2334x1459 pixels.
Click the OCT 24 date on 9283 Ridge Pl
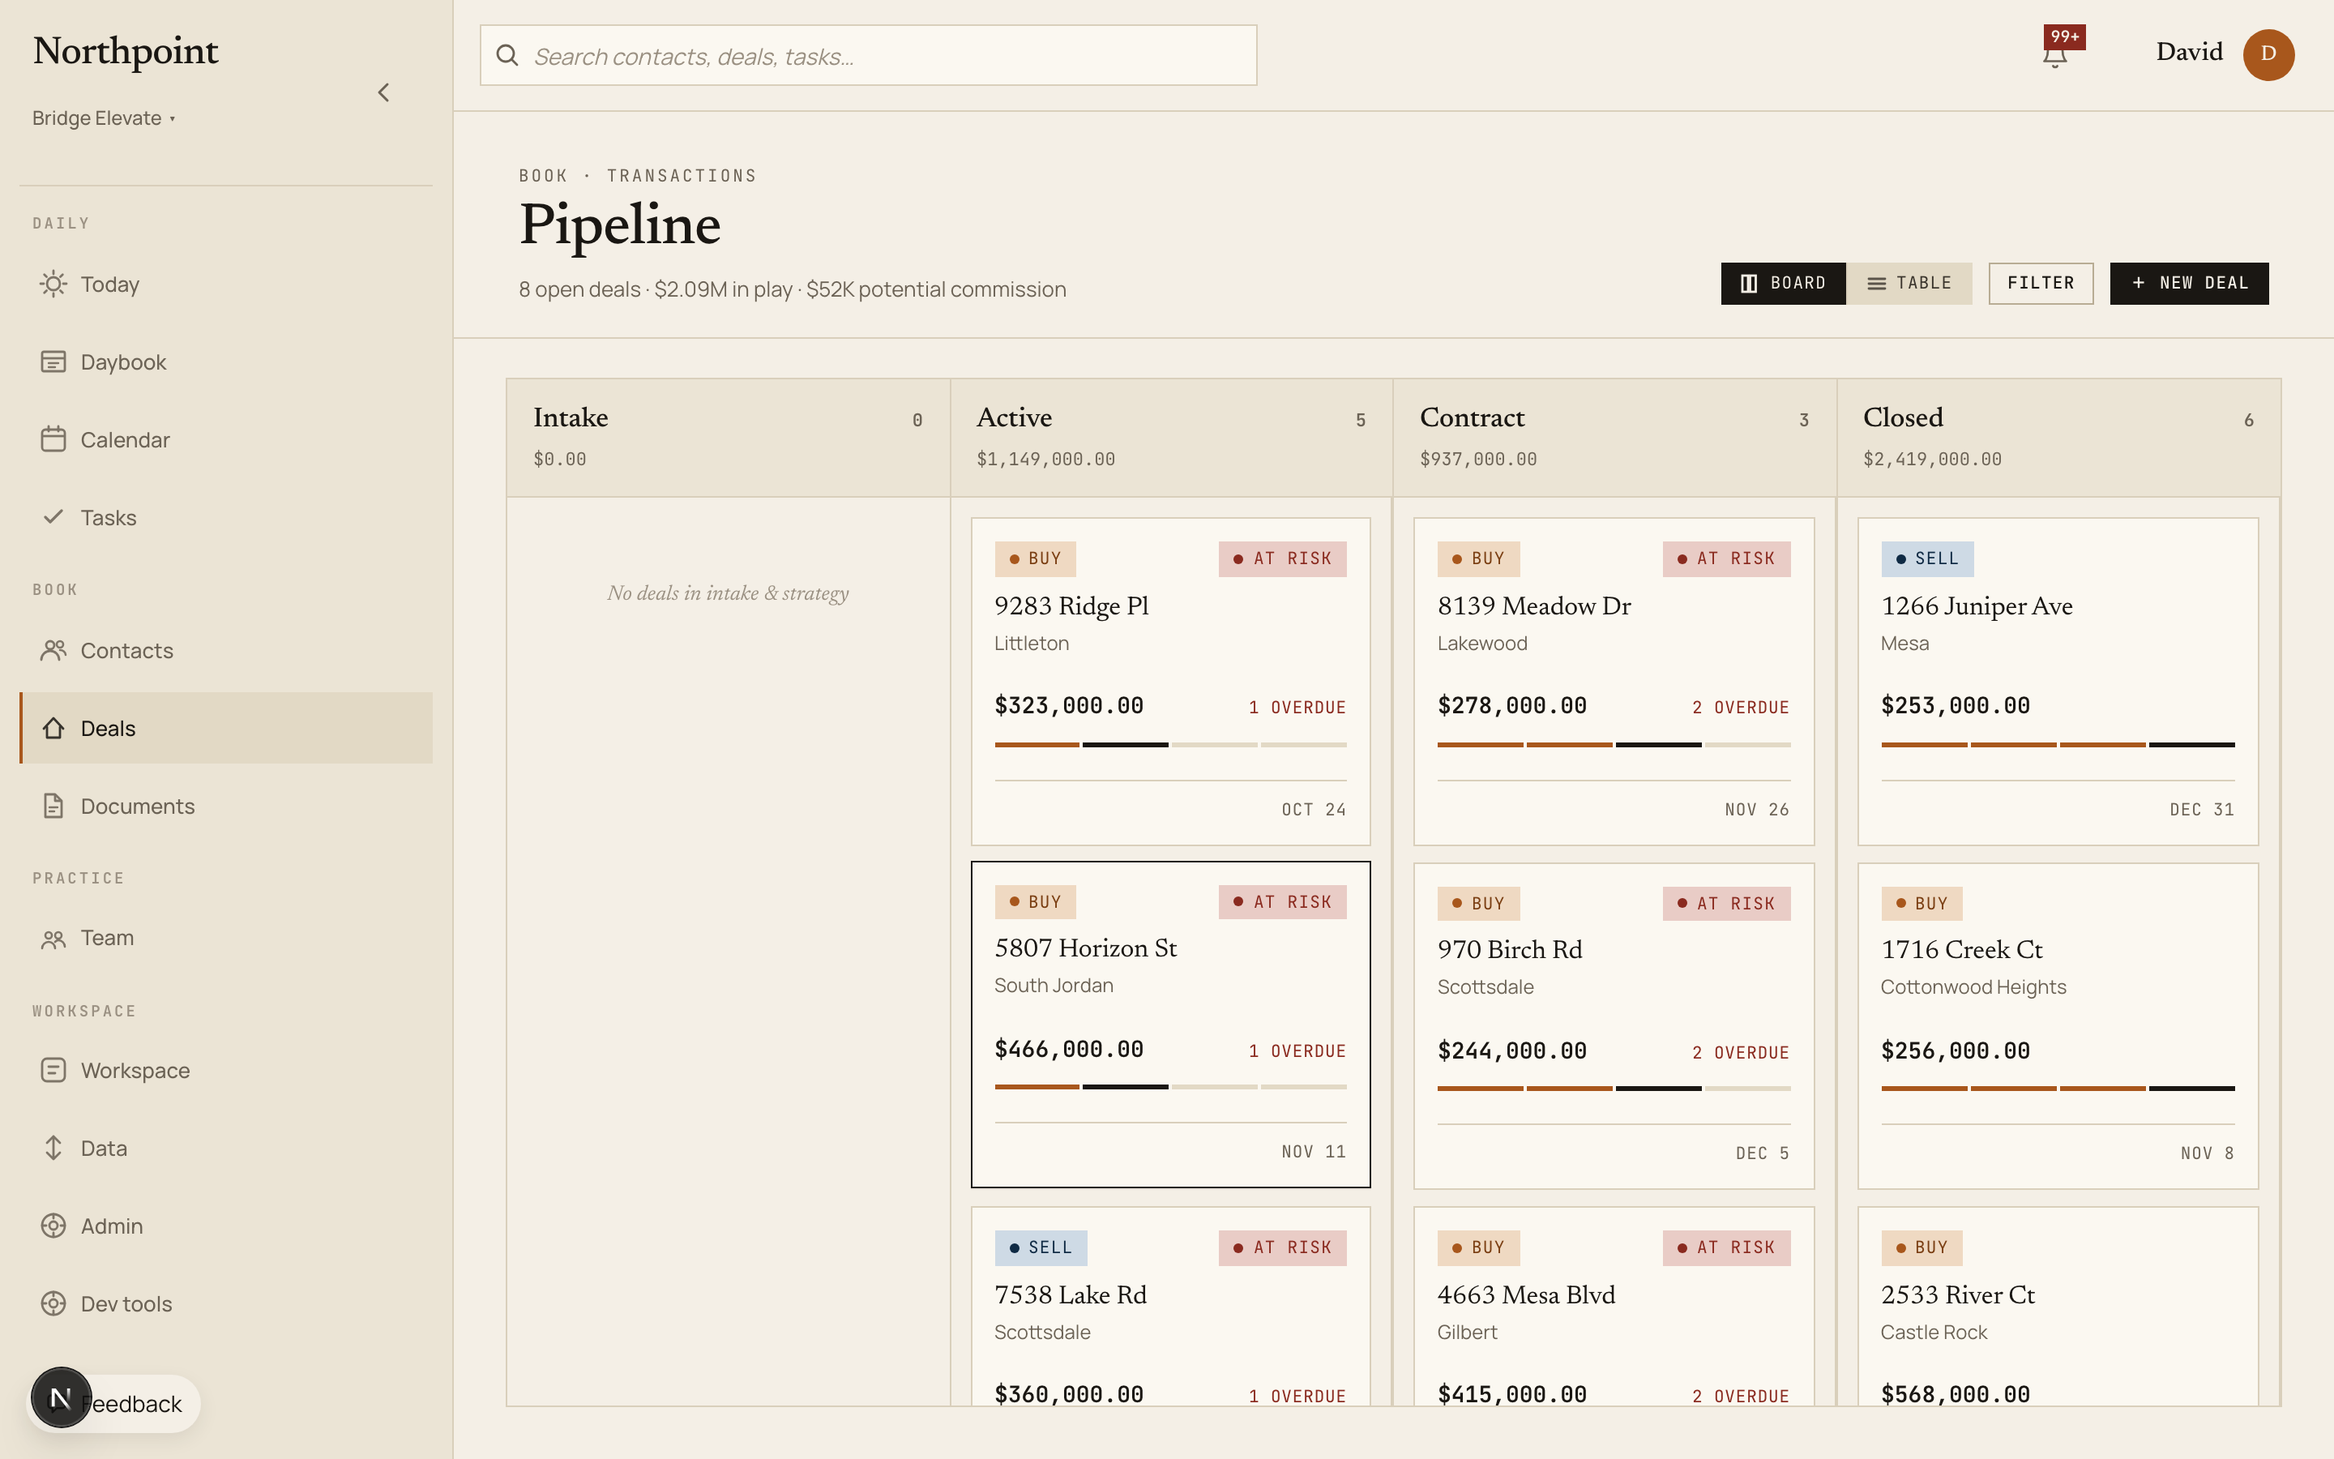1314,810
